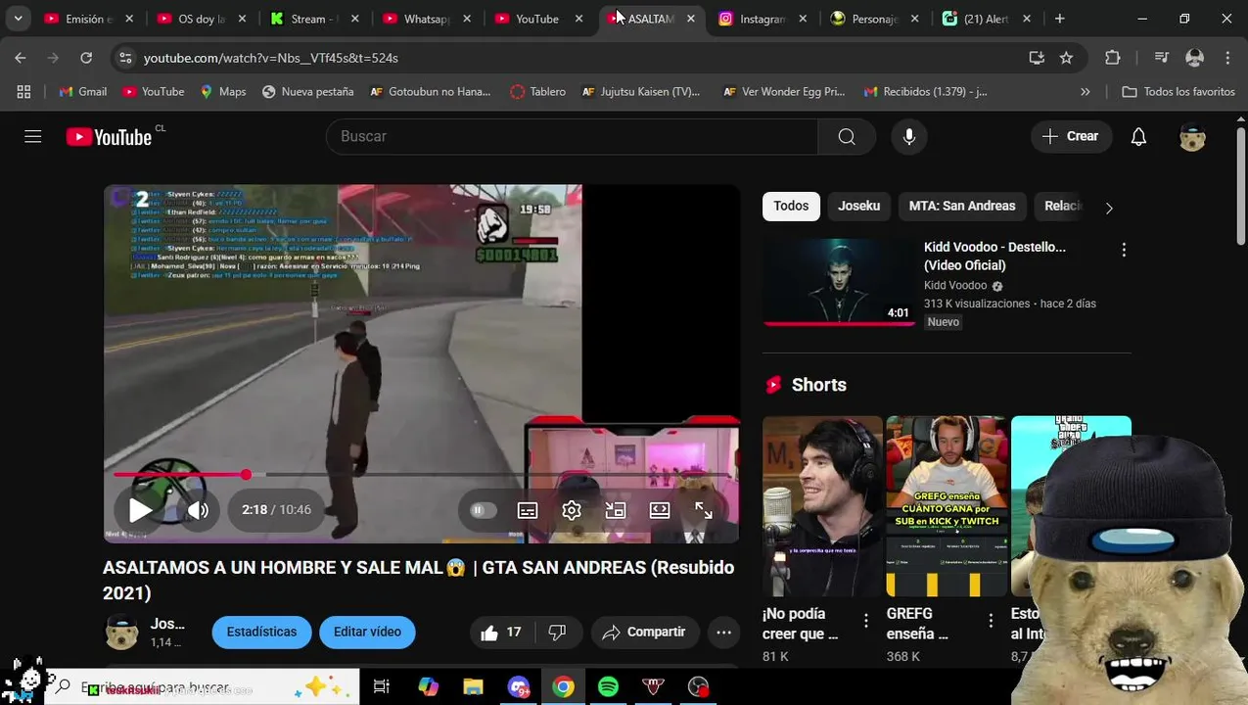Open the tab search dropdown arrow
This screenshot has width=1248, height=705.
tap(18, 19)
